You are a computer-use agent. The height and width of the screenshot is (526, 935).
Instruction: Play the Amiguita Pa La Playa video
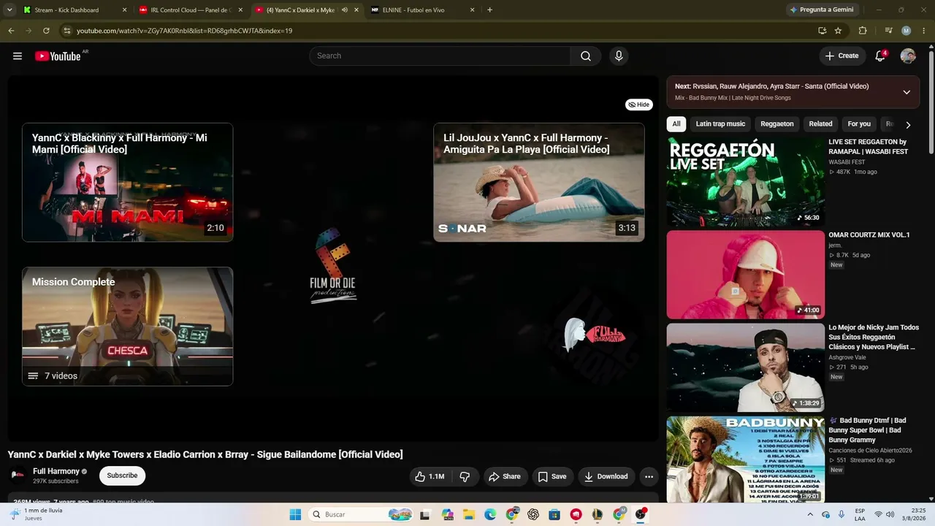(x=539, y=183)
